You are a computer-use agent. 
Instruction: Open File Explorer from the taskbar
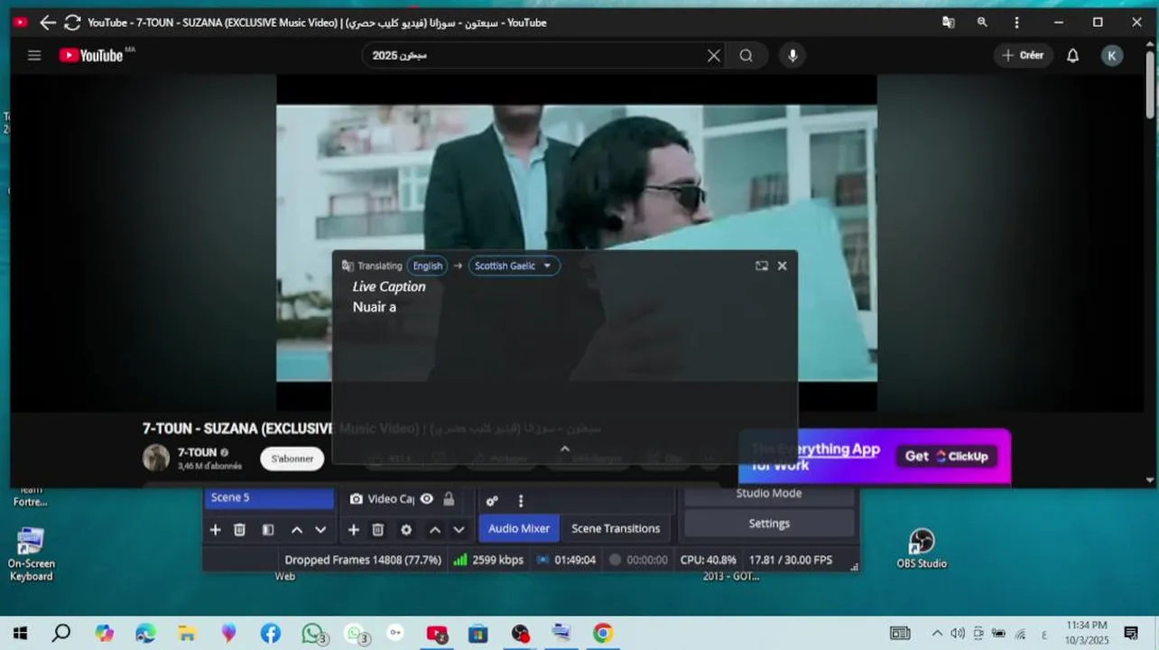click(187, 634)
